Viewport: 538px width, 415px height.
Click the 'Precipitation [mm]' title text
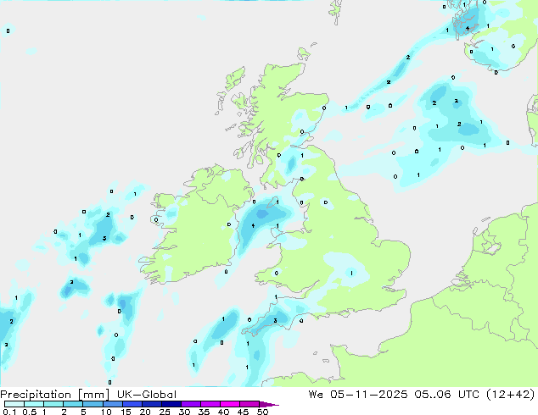(55, 395)
